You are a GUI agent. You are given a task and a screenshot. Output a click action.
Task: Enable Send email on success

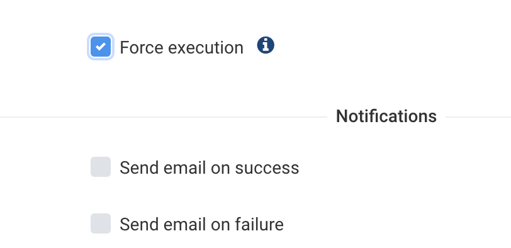tap(101, 167)
